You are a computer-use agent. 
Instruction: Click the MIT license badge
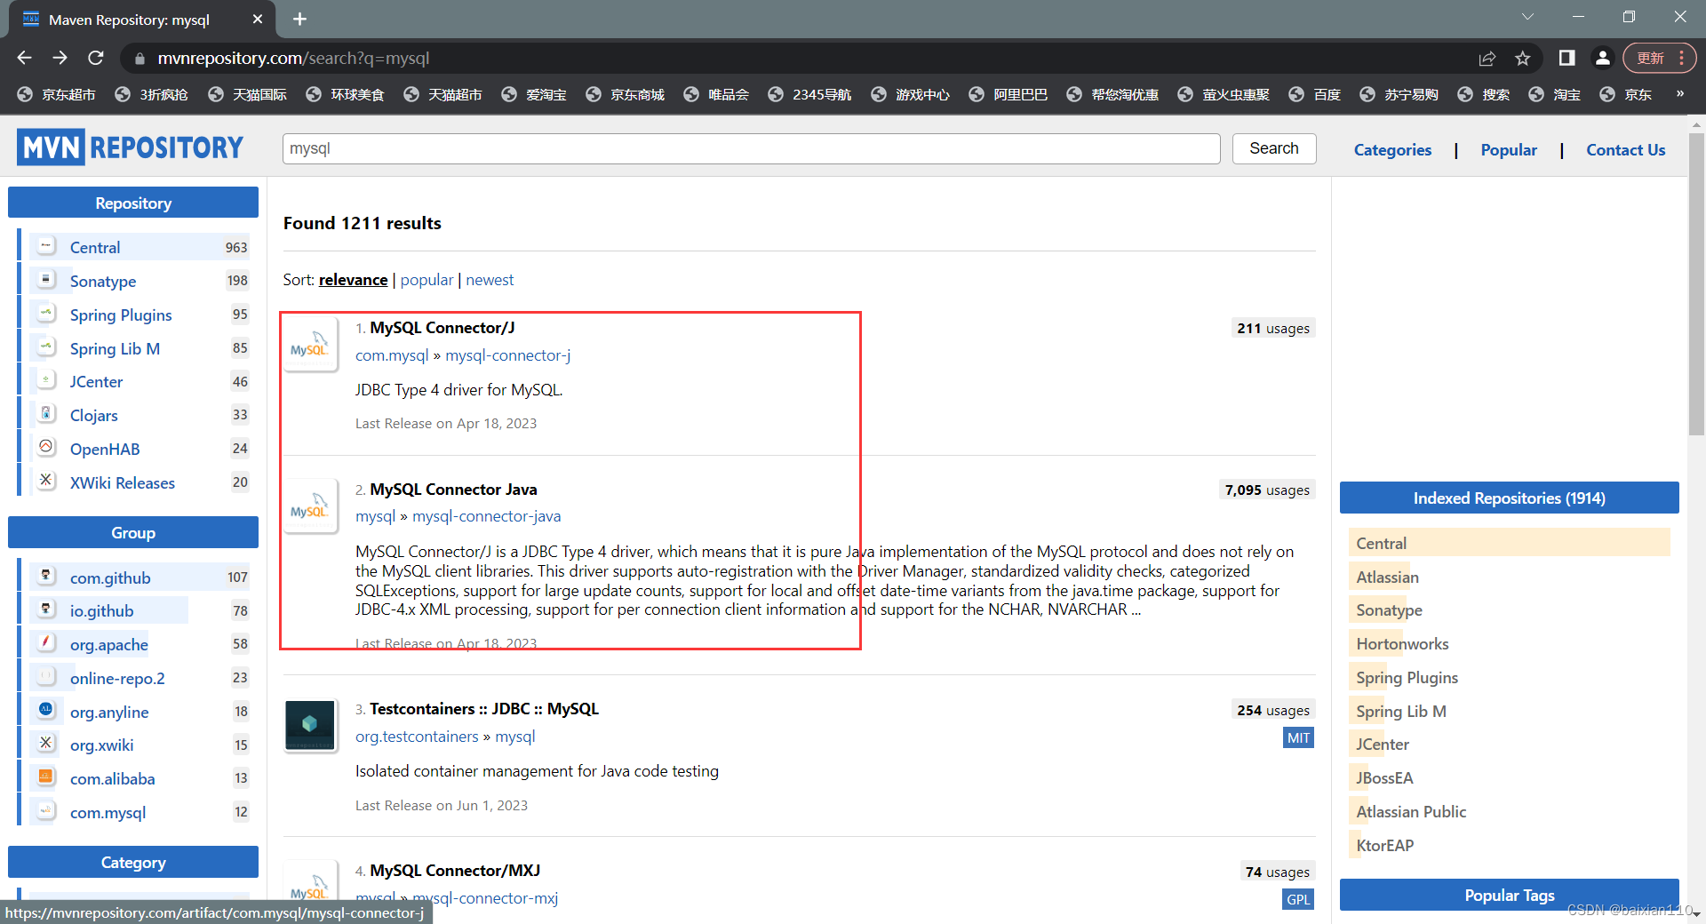click(x=1298, y=738)
